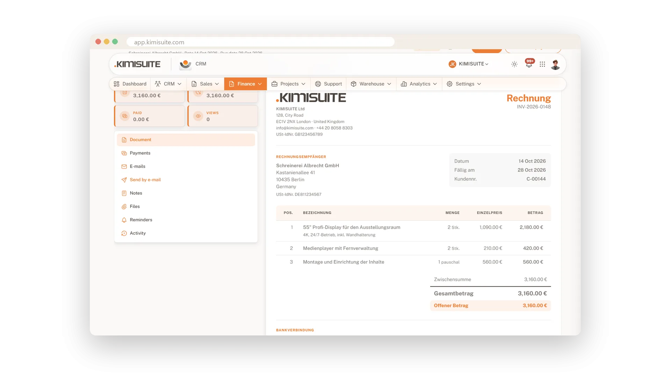Click the Payments icon in sidebar
671x377 pixels.
[x=124, y=153]
